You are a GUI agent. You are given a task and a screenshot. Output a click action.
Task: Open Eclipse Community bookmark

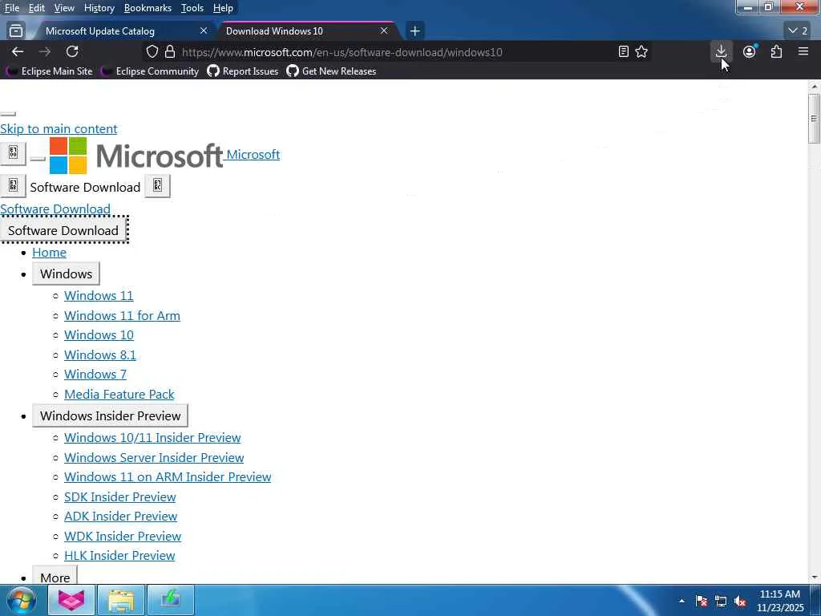click(150, 71)
